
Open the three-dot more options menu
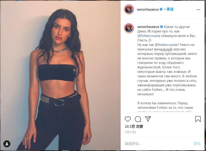198,10
